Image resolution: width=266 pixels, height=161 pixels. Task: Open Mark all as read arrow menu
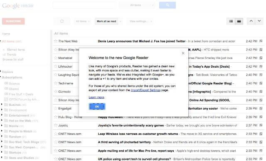(x=120, y=21)
